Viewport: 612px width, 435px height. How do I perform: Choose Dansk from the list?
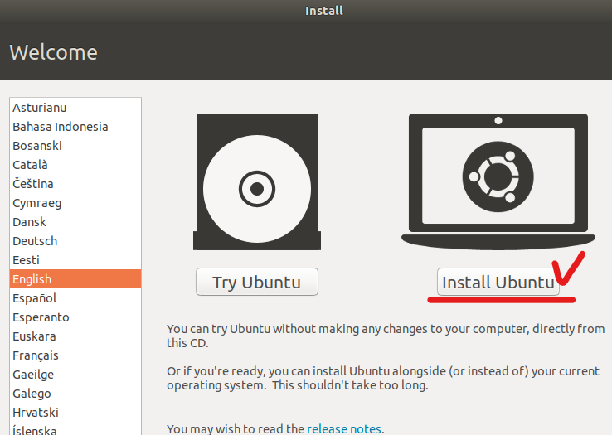75,222
